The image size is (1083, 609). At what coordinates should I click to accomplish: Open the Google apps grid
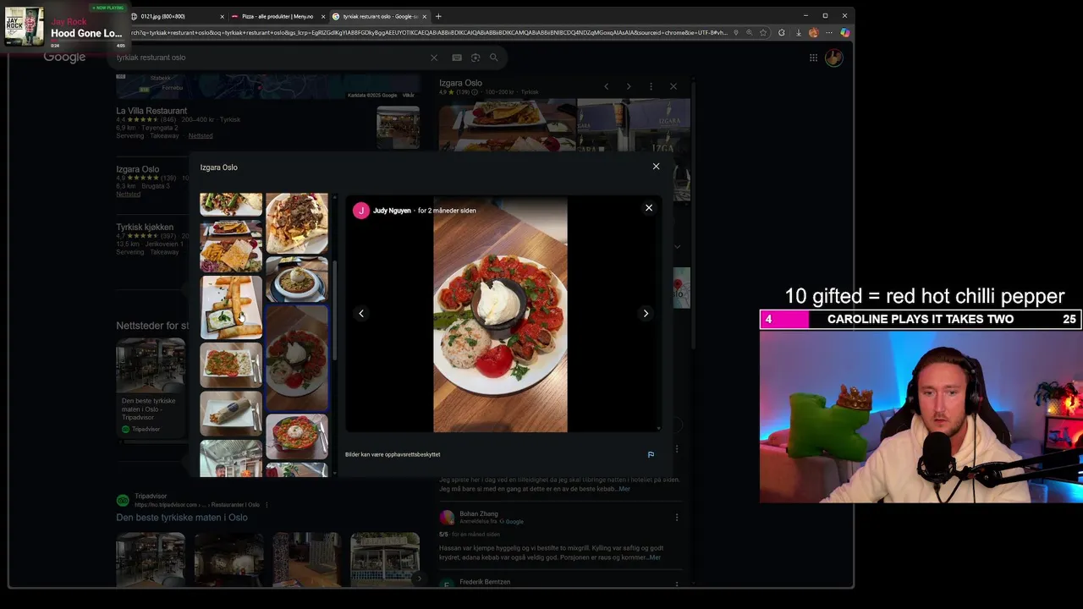(813, 58)
